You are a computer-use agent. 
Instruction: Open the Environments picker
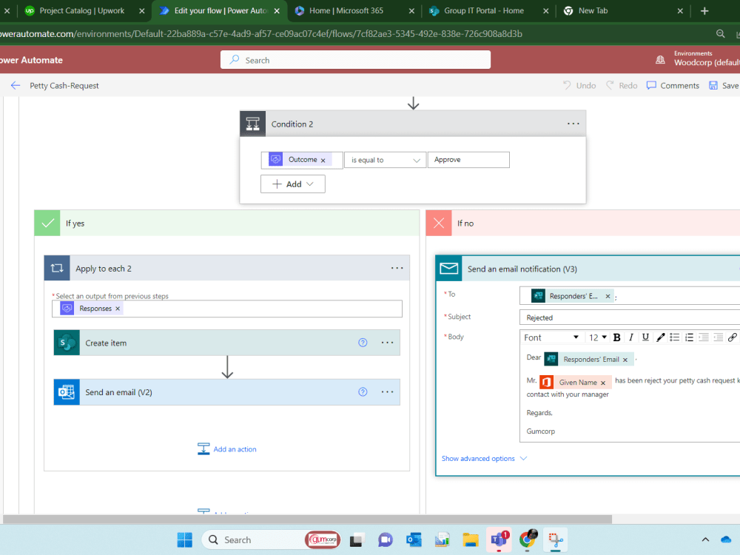(x=698, y=59)
